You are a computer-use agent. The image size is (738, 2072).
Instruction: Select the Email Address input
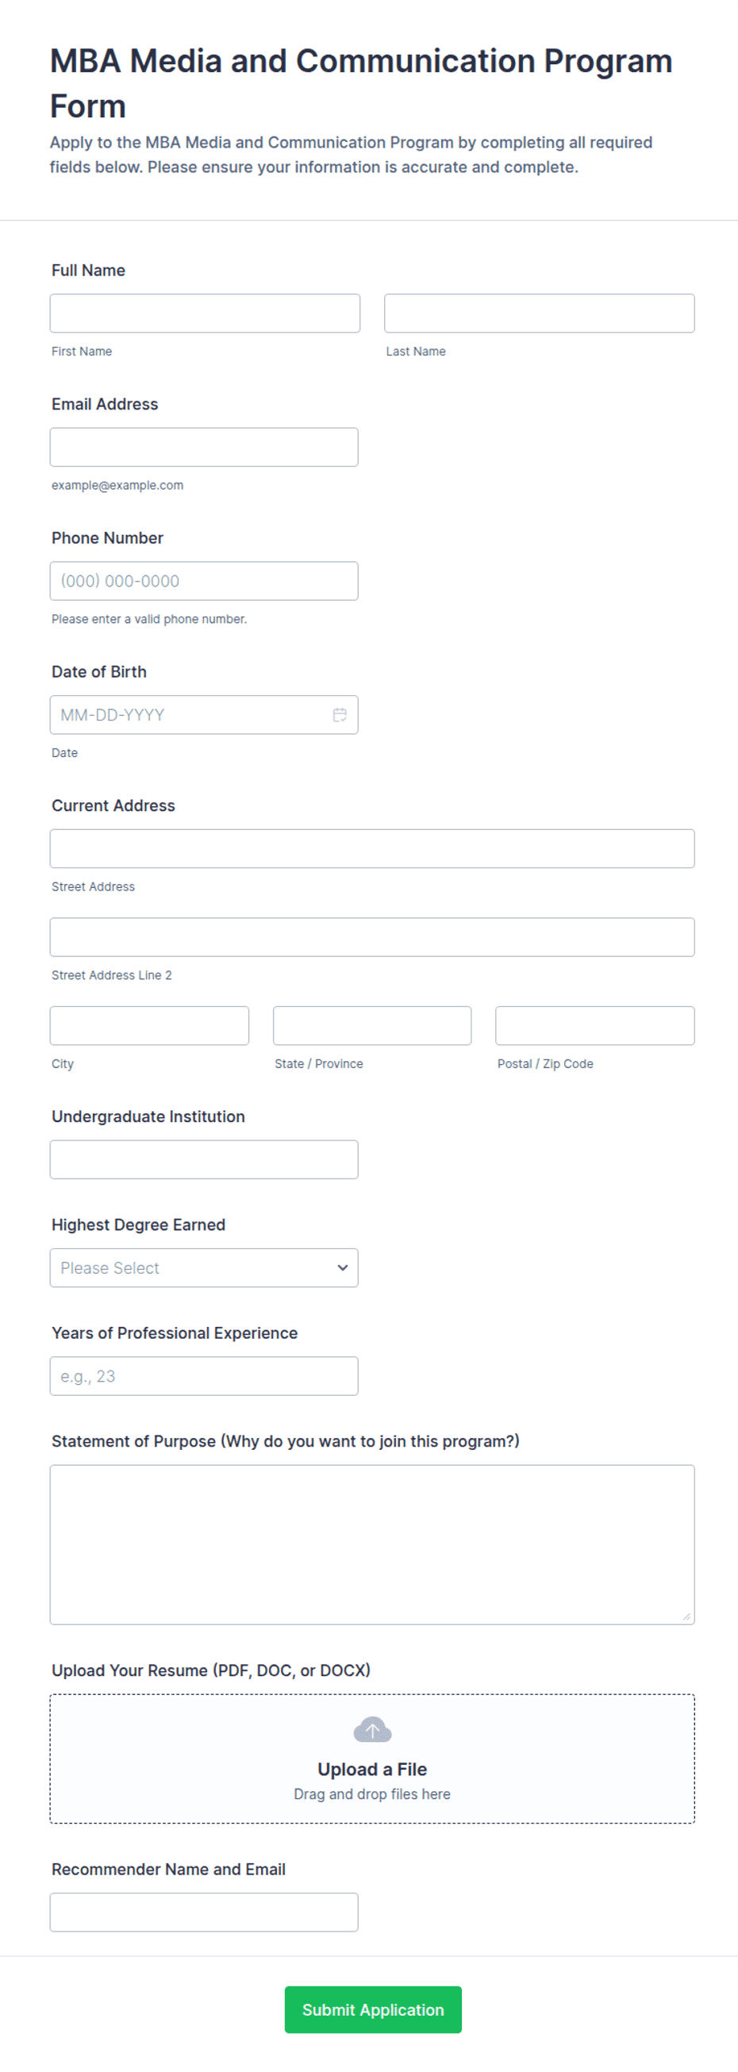click(204, 447)
